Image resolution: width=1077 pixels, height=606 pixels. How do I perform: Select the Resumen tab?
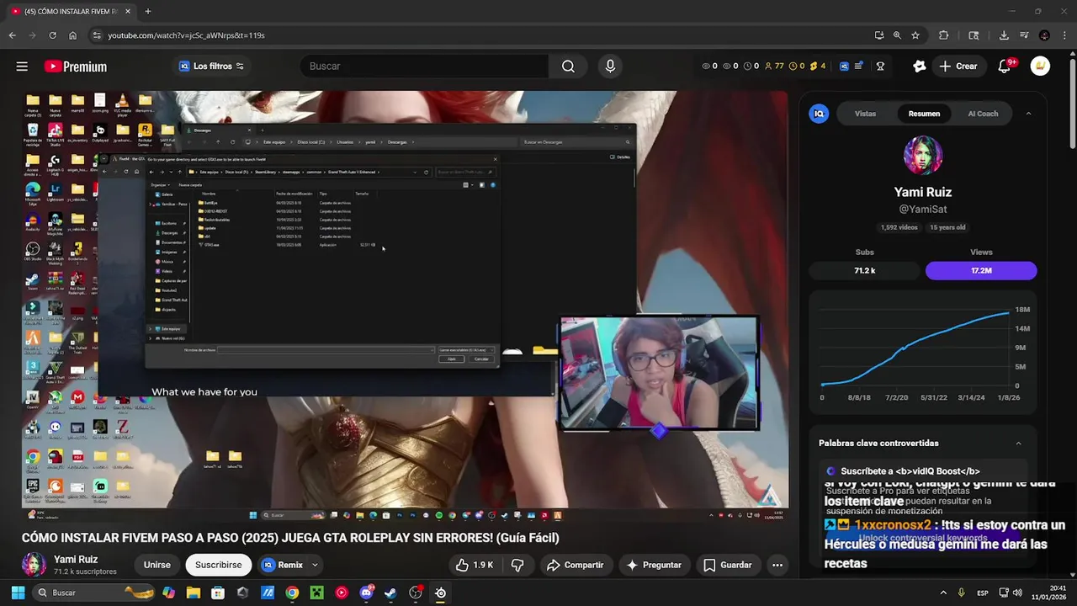(924, 114)
